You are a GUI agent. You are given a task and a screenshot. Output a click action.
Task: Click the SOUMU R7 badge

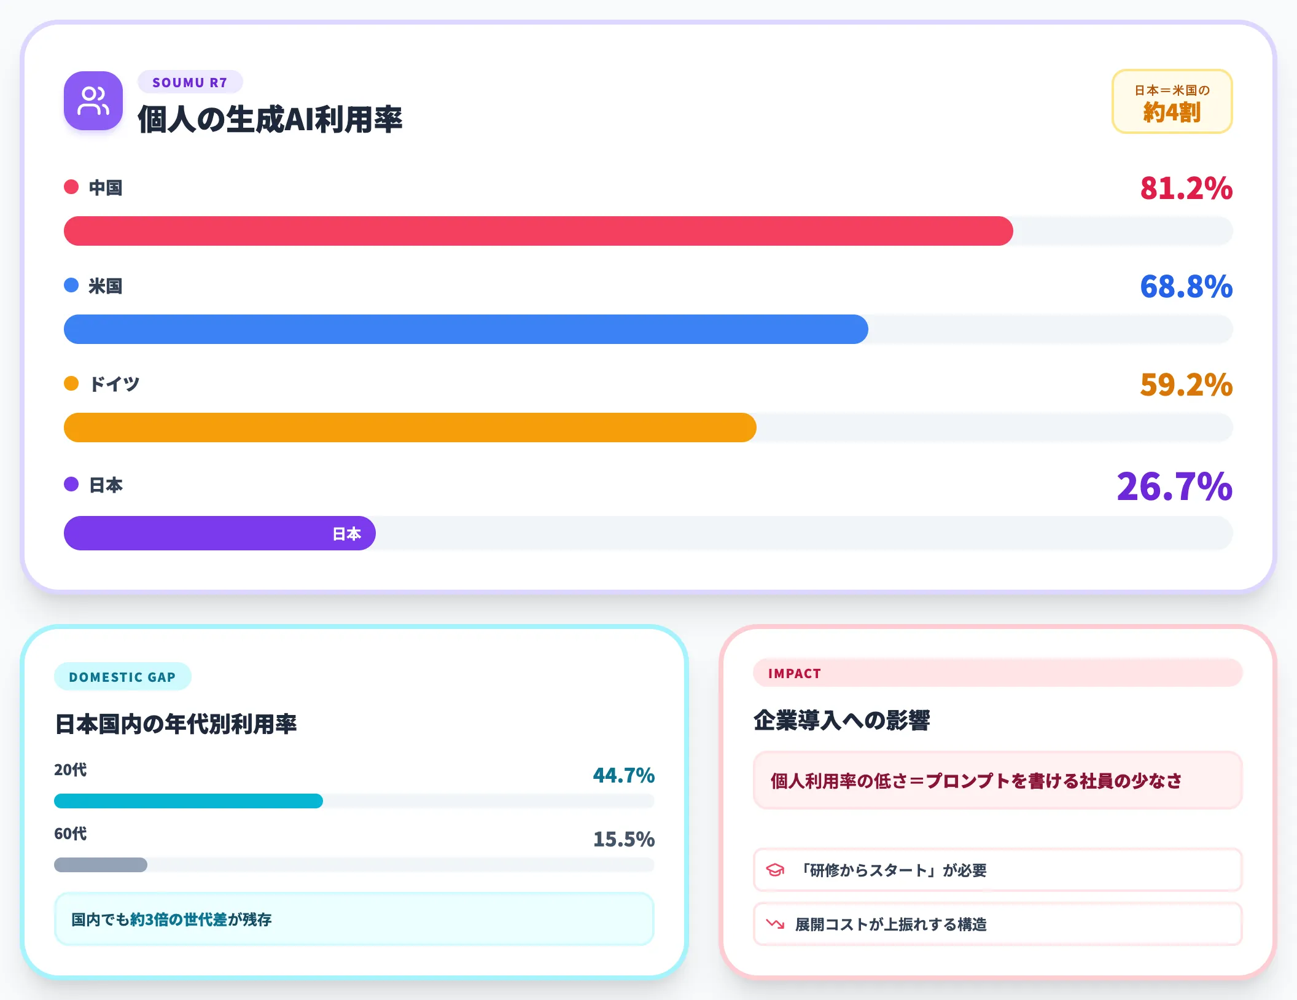pos(190,82)
